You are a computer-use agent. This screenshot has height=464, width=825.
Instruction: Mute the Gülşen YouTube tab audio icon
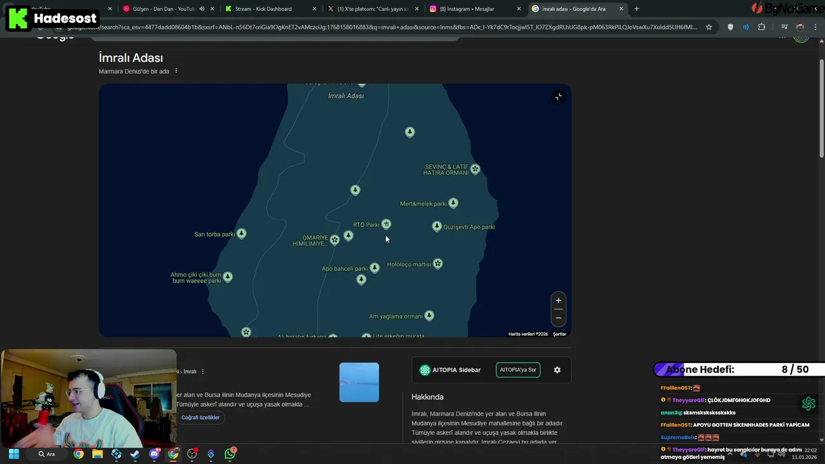202,9
